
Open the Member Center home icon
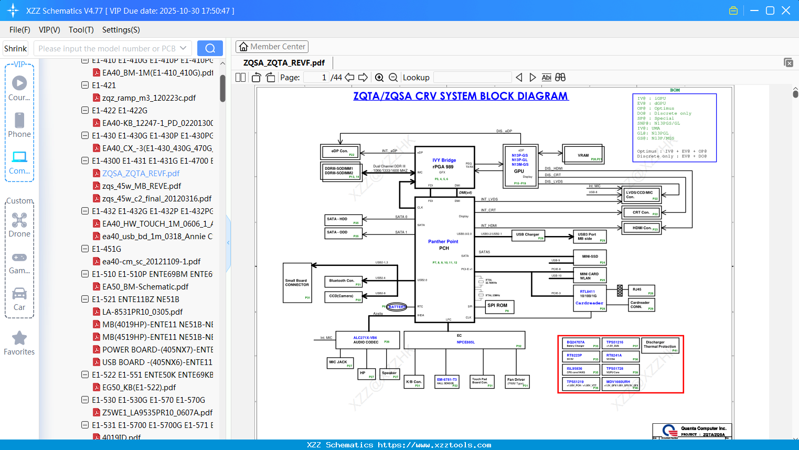click(243, 47)
